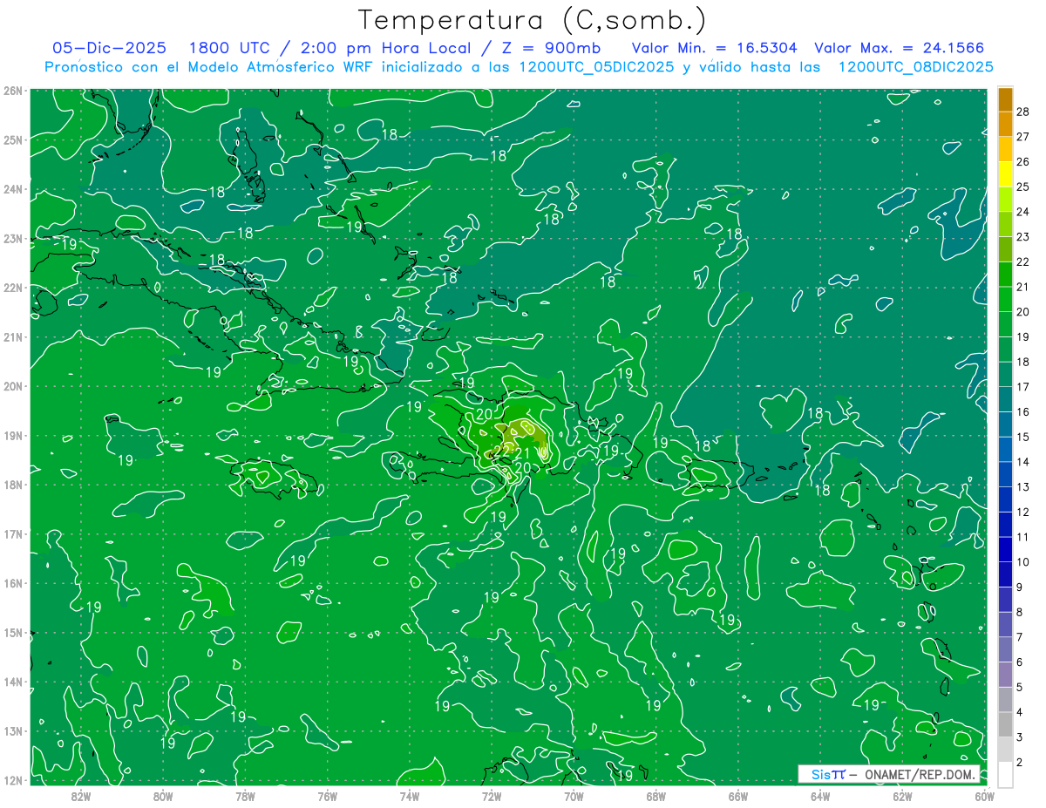Click the "17N" latitude label
The image size is (1046, 808).
pyautogui.click(x=13, y=533)
